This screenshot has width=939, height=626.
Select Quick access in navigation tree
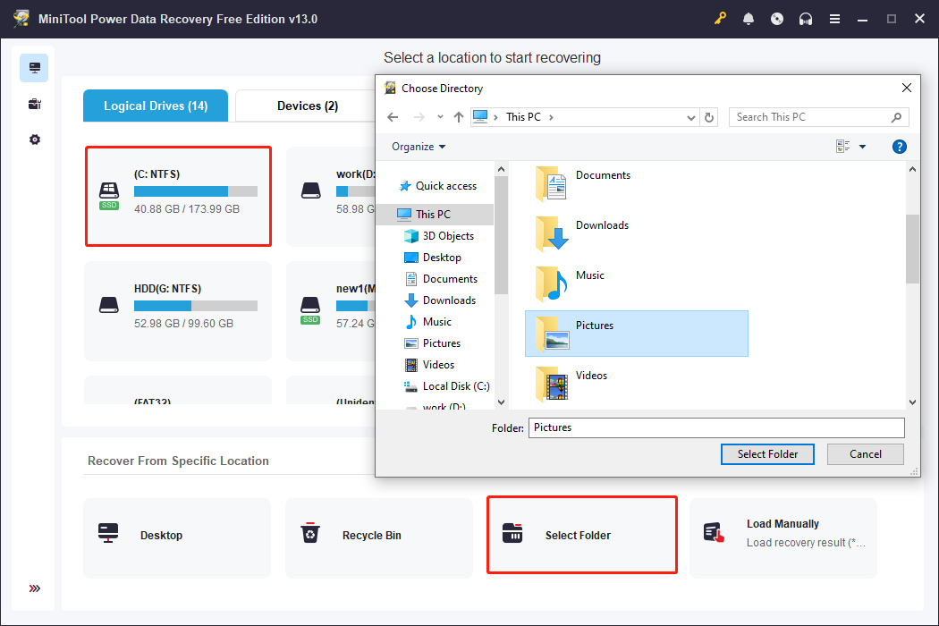tap(438, 186)
